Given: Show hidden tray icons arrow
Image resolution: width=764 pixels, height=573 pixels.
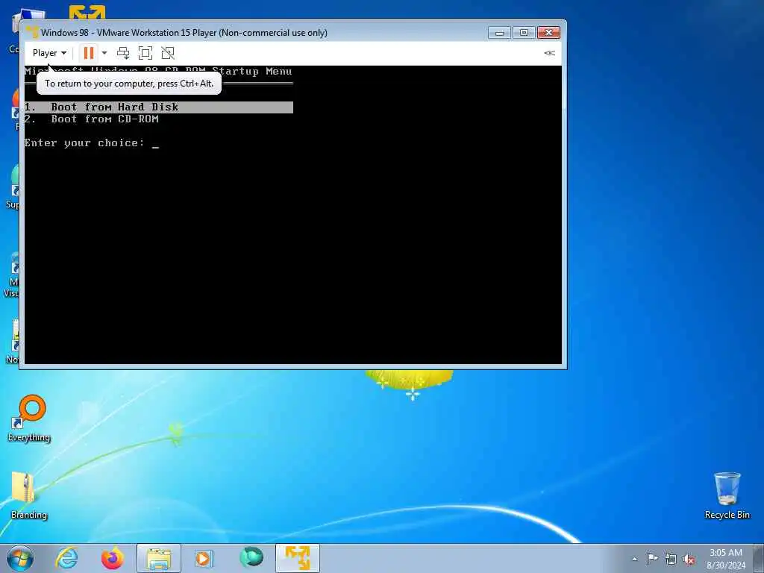Looking at the screenshot, I should coord(634,559).
